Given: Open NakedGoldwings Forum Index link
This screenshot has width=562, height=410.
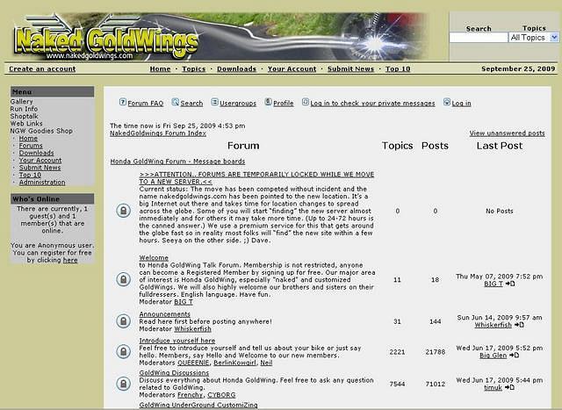Looking at the screenshot, I should [158, 133].
